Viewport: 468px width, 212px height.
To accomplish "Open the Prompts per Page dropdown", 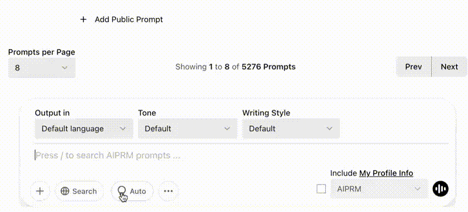I will pyautogui.click(x=42, y=68).
